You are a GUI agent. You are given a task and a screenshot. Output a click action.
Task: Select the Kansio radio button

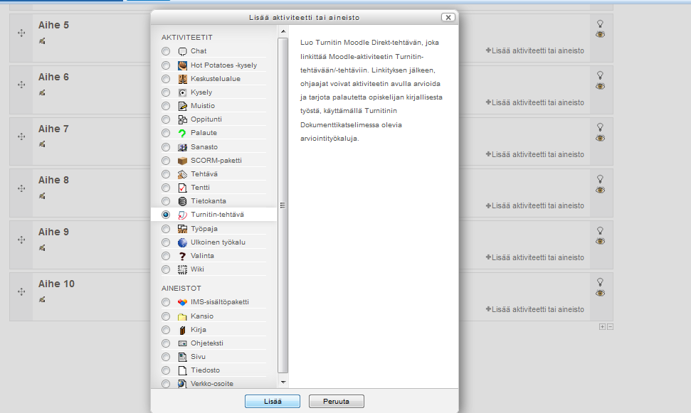(166, 316)
